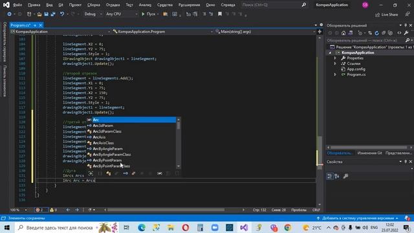Select the Arc suggestion in IntelliSense
The height and width of the screenshot is (233, 414).
(131, 120)
